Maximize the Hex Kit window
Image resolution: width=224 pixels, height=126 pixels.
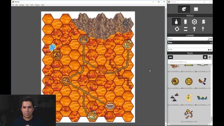click(x=159, y=2)
